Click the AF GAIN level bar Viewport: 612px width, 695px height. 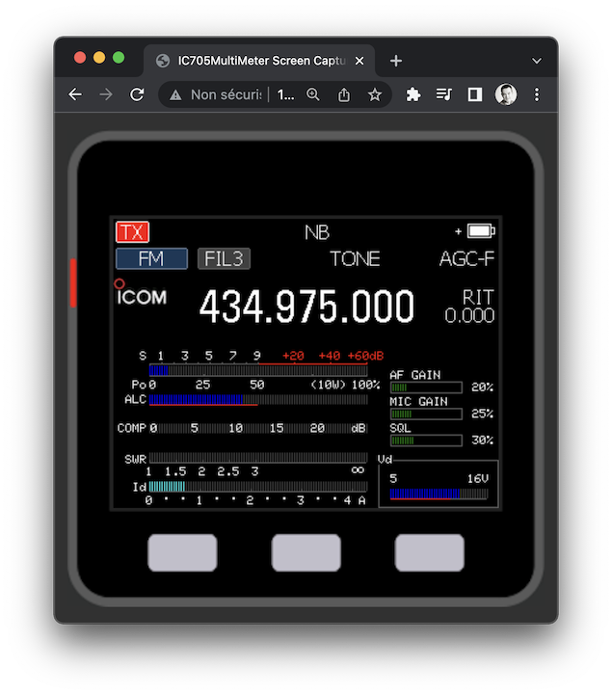click(x=426, y=388)
